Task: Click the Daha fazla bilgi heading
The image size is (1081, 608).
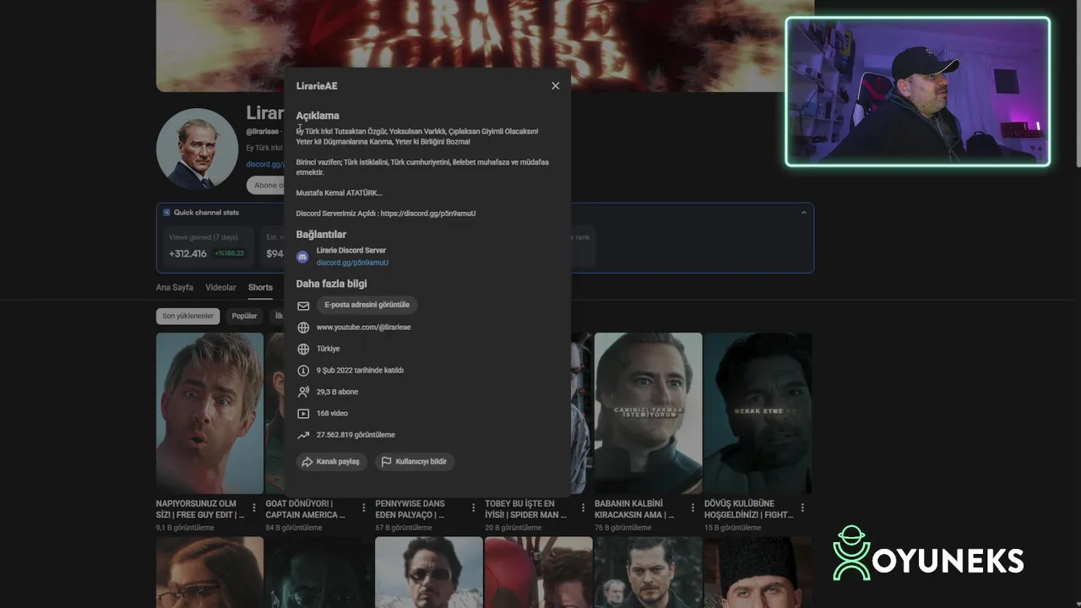Action: (x=331, y=284)
